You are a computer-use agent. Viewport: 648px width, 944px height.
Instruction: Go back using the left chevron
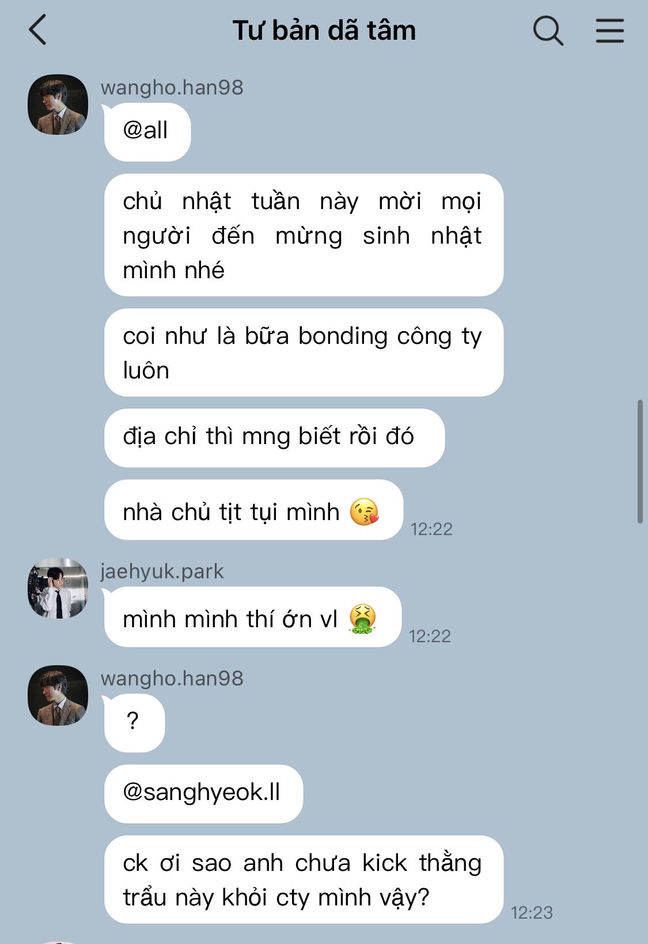click(37, 30)
